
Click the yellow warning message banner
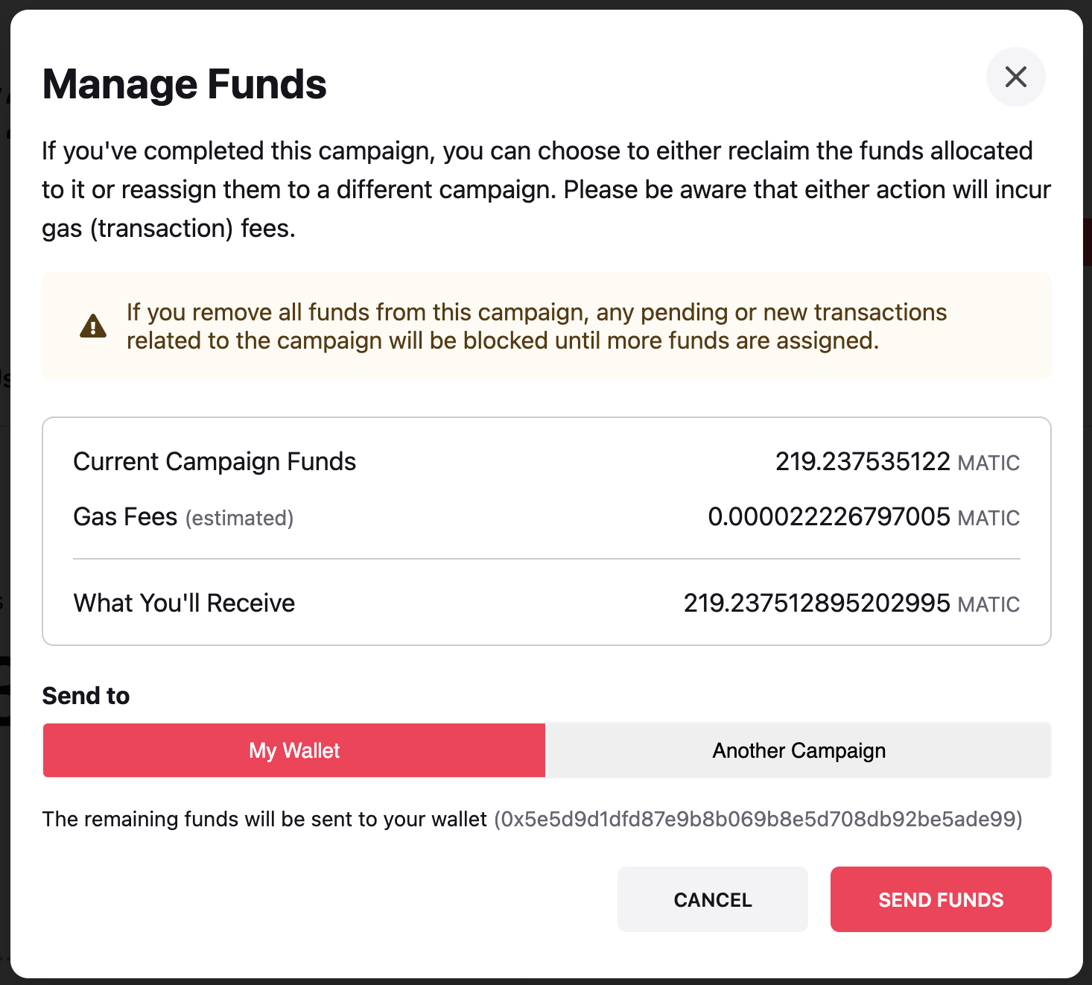[546, 326]
